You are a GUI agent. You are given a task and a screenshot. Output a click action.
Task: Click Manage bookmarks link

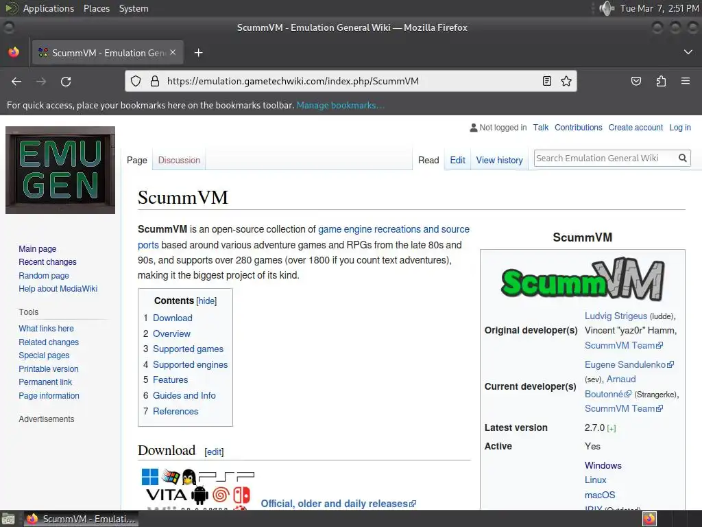[x=340, y=105]
